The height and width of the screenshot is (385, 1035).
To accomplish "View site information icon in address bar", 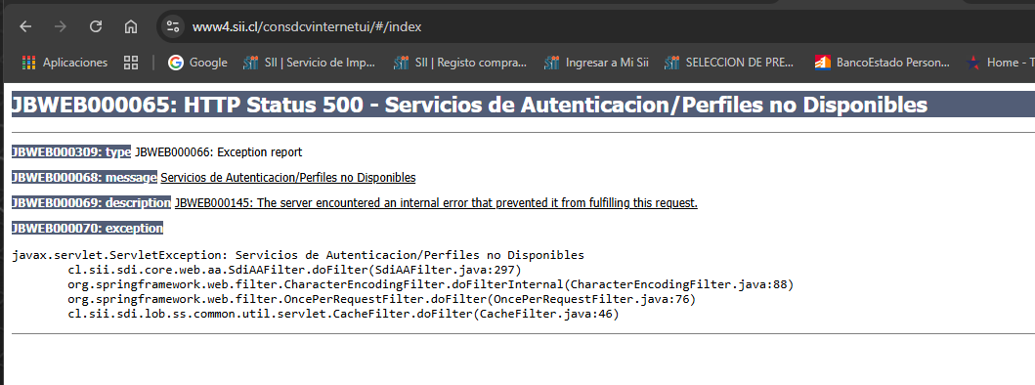I will [x=173, y=26].
